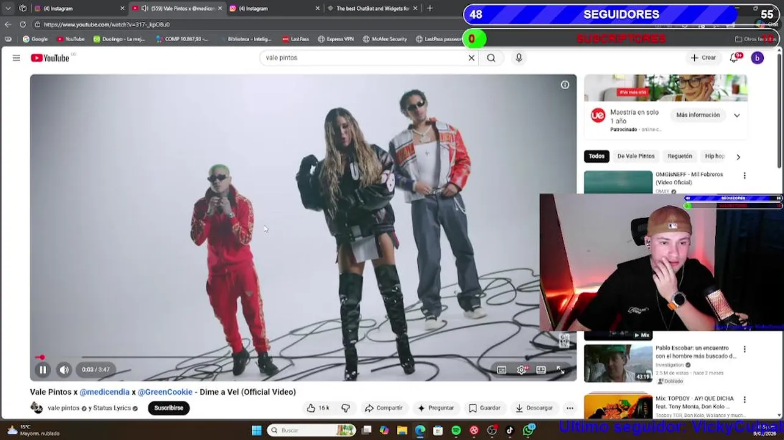
Task: Open the YouTube hamburger guide menu
Action: point(16,58)
